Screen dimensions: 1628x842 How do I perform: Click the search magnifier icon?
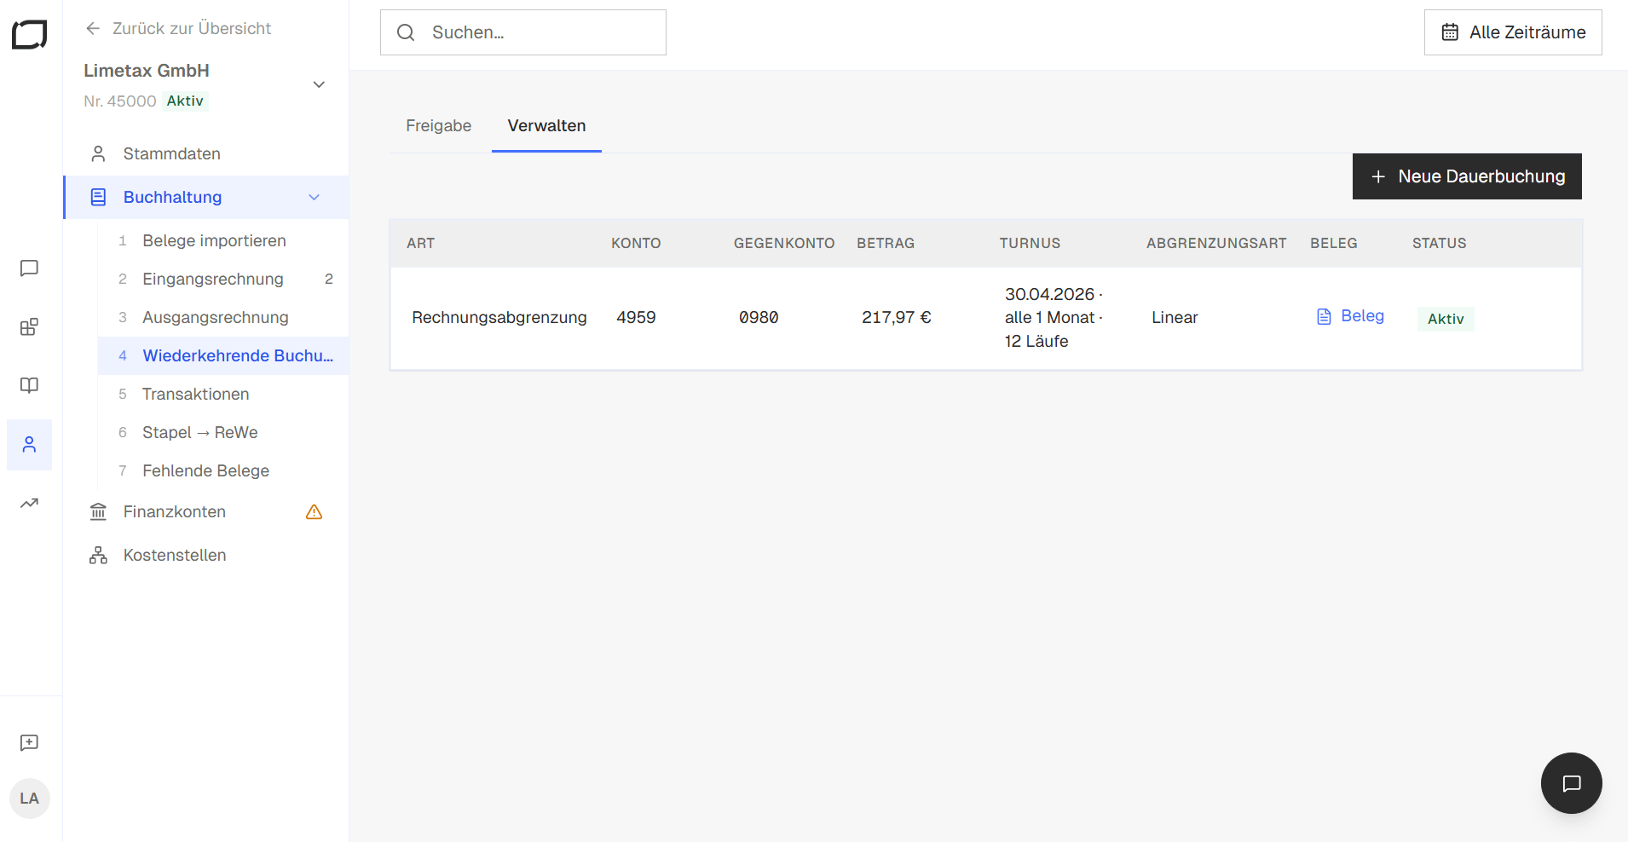(x=406, y=32)
